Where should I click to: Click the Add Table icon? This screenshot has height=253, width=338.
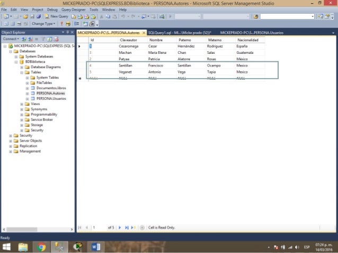pos(86,24)
